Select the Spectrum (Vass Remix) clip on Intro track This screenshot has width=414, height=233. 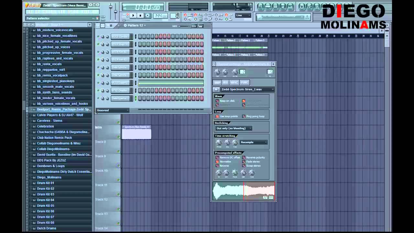click(x=136, y=133)
